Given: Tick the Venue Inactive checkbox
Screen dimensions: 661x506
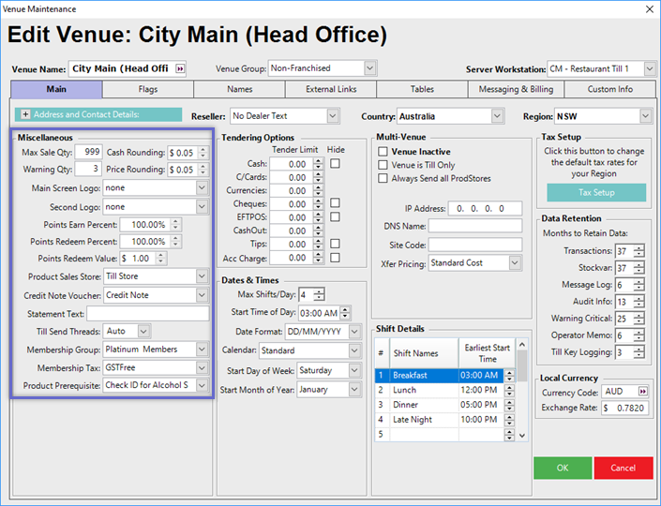Looking at the screenshot, I should 383,152.
